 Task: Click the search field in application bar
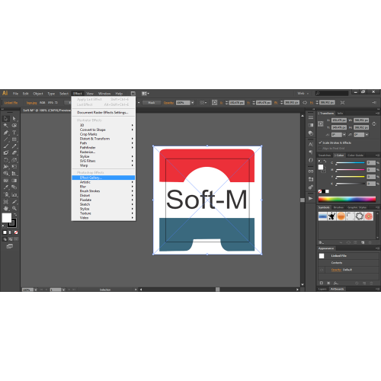click(x=331, y=94)
